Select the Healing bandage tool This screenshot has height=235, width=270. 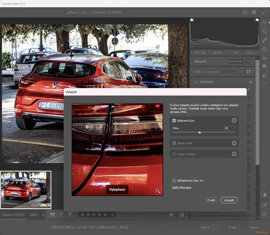[x=264, y=40]
